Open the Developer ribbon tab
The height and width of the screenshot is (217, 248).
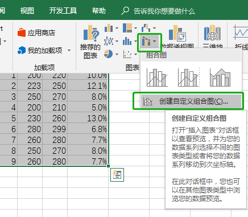(x=63, y=11)
